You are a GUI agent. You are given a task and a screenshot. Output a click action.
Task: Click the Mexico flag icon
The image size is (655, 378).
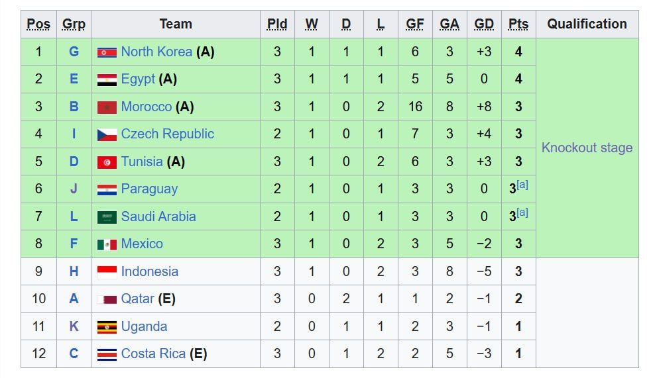107,244
